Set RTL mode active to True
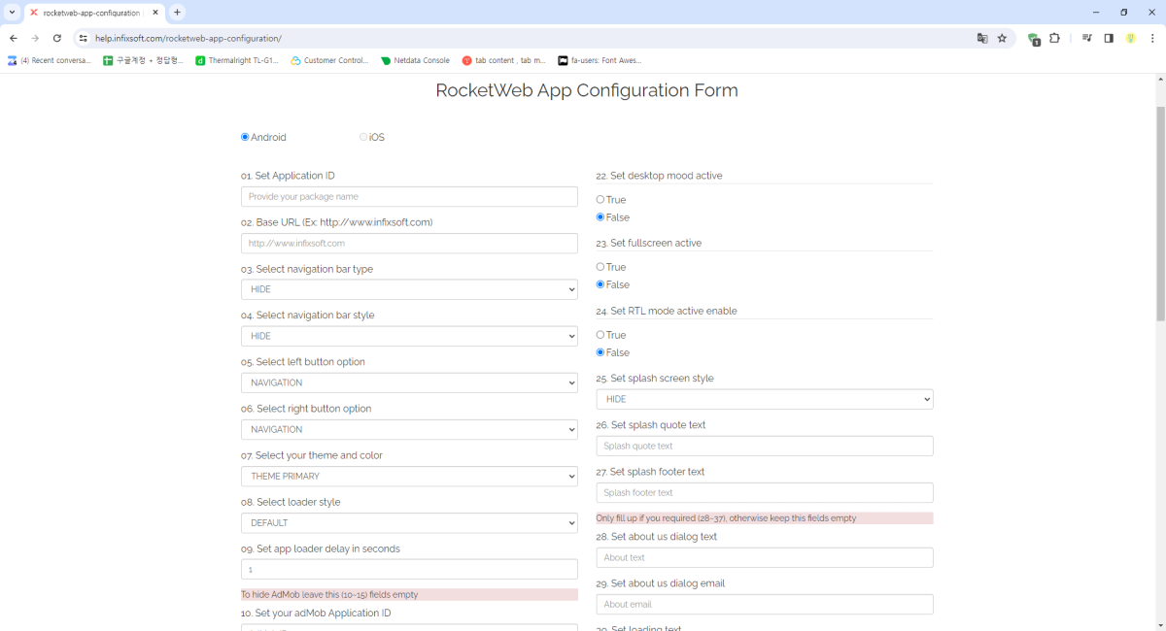This screenshot has height=631, width=1166. [600, 335]
